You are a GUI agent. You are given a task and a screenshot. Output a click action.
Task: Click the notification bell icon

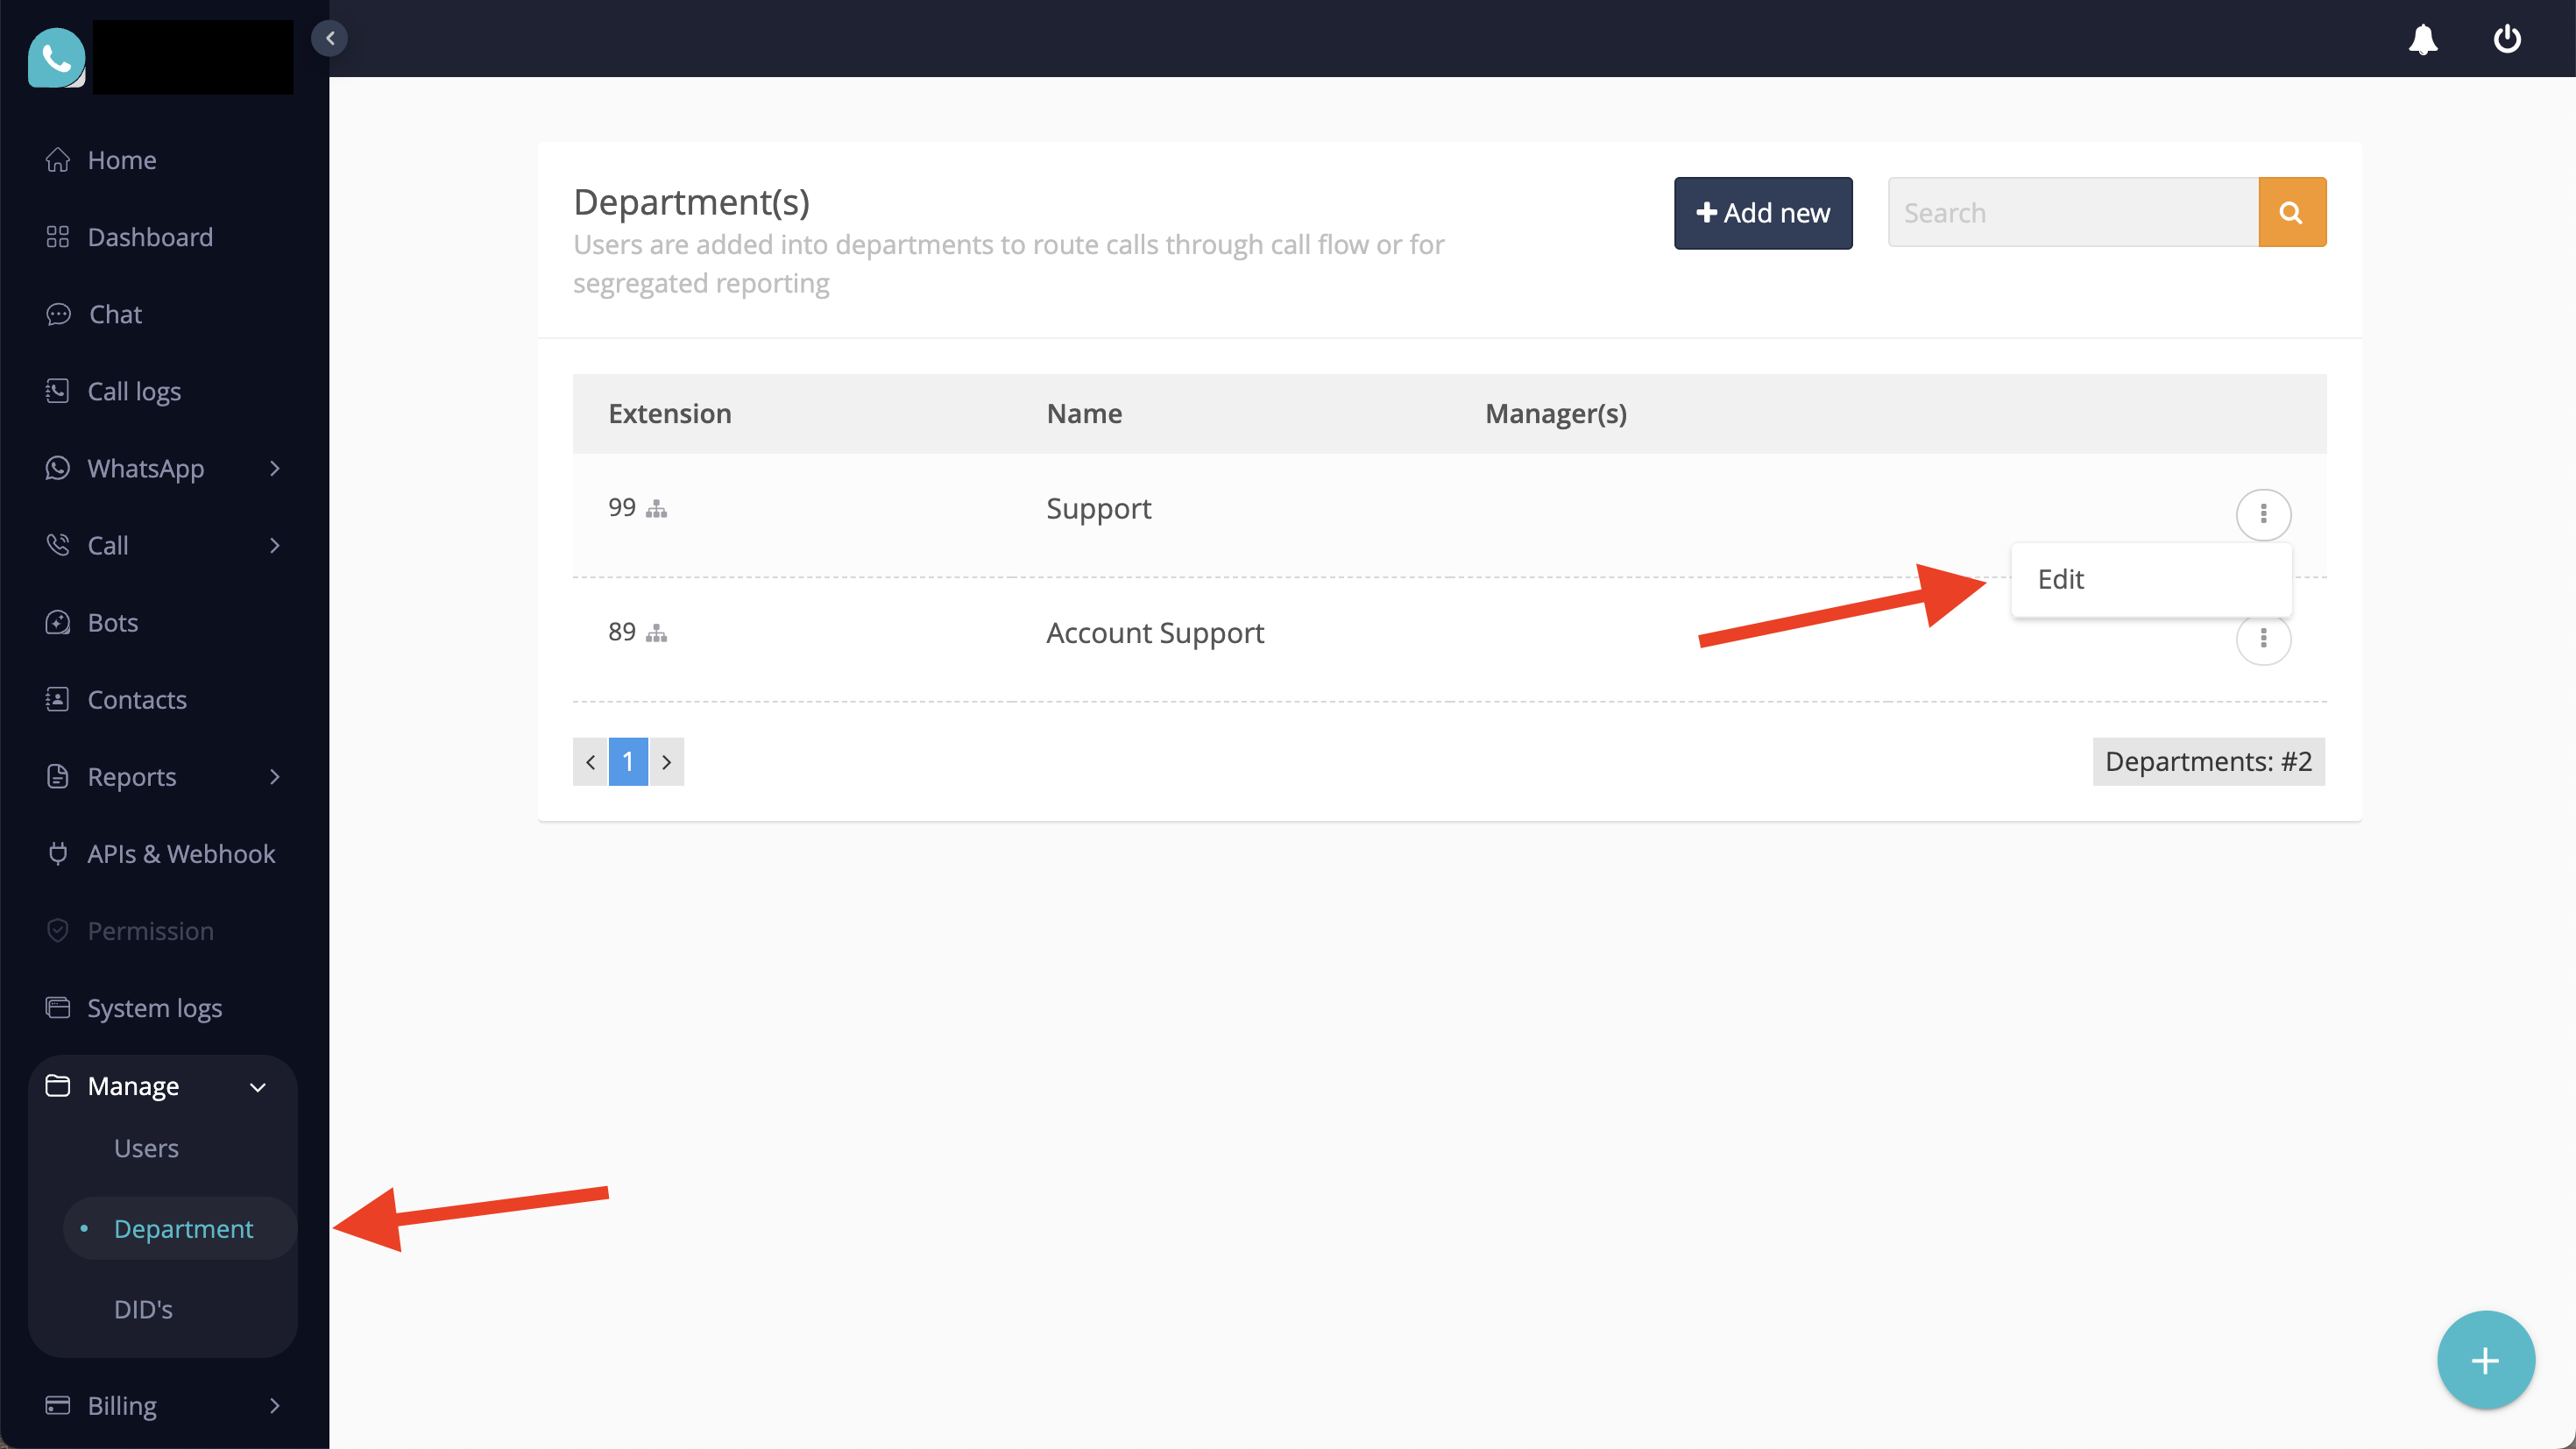point(2422,40)
